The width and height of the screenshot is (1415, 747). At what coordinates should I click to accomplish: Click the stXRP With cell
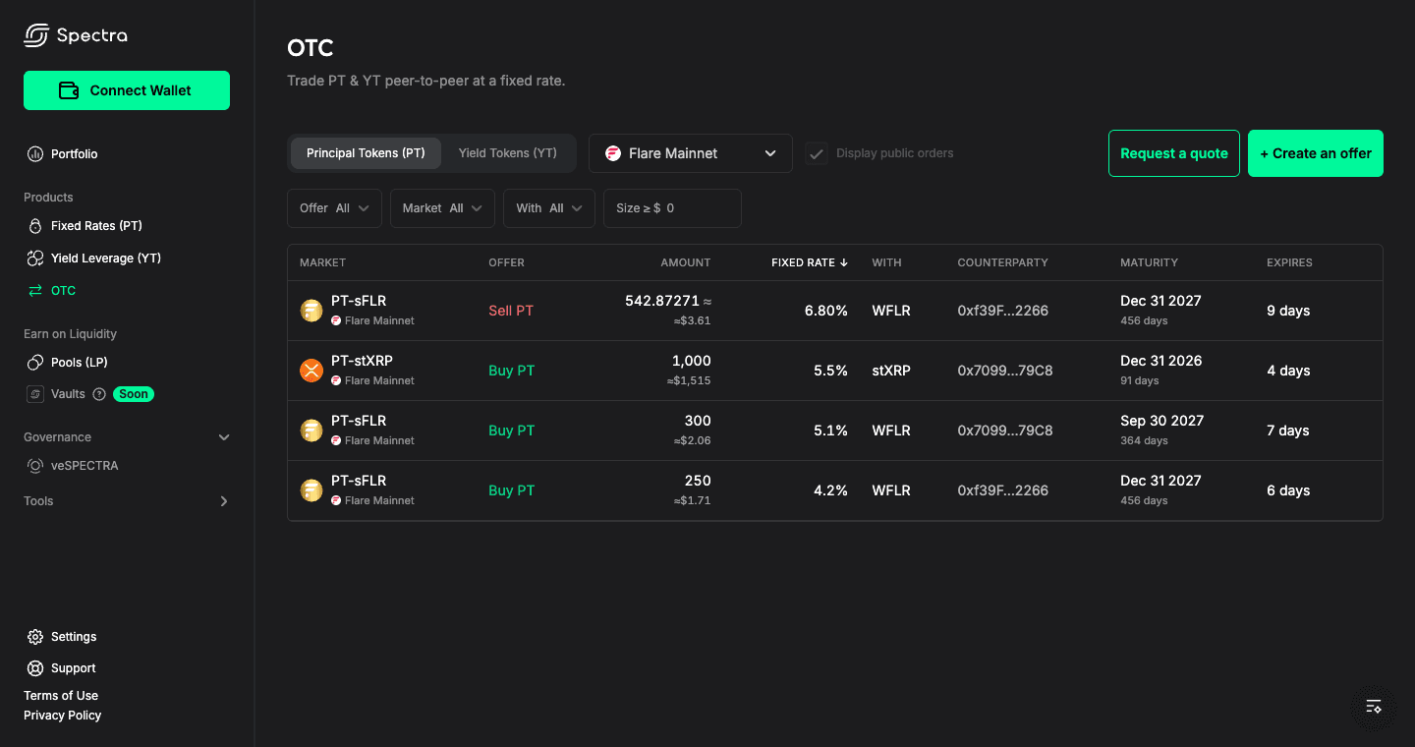coord(891,371)
